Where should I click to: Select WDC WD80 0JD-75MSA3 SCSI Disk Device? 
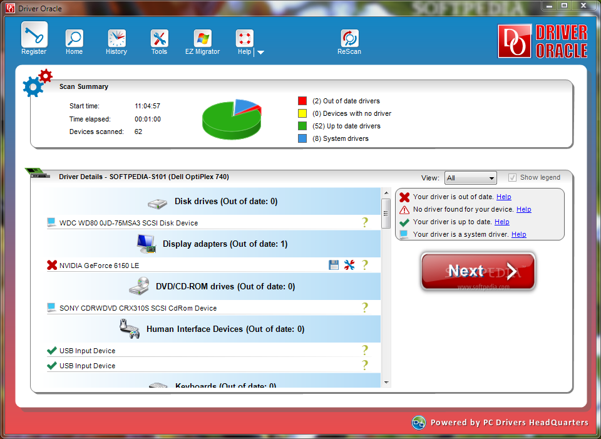pyautogui.click(x=209, y=223)
